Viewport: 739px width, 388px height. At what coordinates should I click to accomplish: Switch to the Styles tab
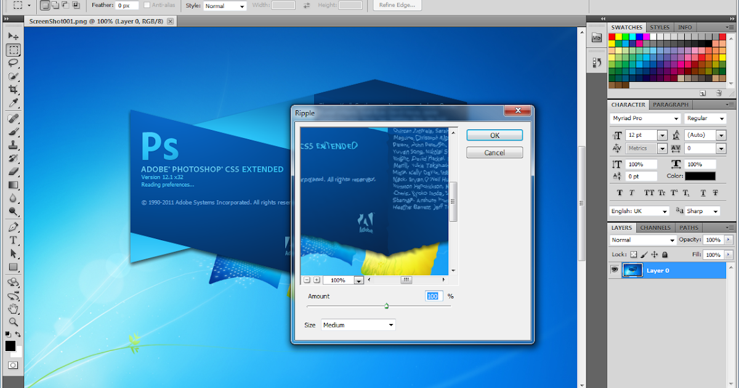[660, 27]
